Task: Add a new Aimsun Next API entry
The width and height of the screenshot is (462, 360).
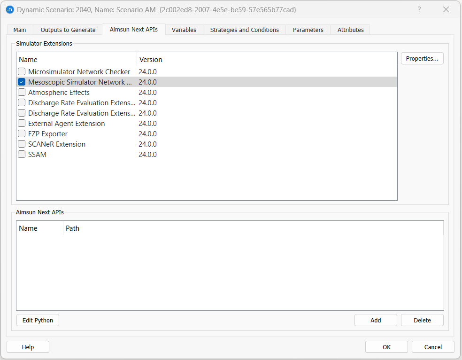Action: tap(376, 320)
